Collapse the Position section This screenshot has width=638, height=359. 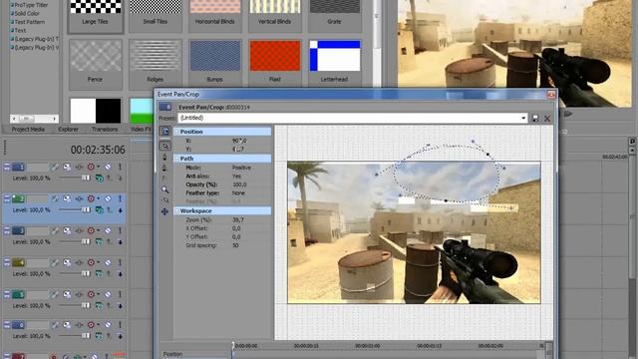177,132
